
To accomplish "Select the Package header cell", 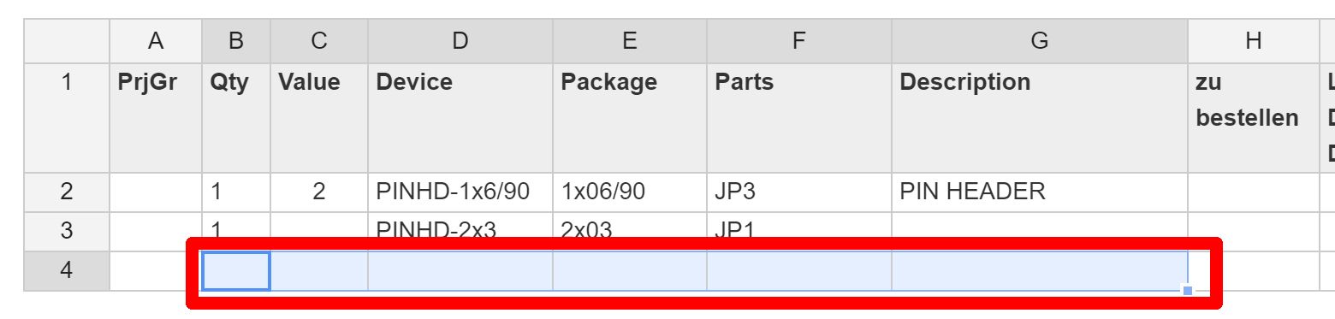I will coord(630,118).
